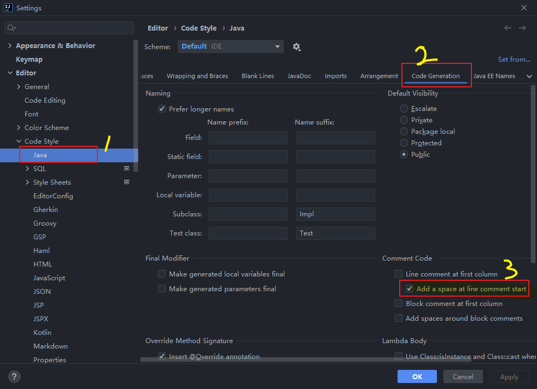The height and width of the screenshot is (389, 537).
Task: Enable Line comment at first column
Action: [x=398, y=274]
